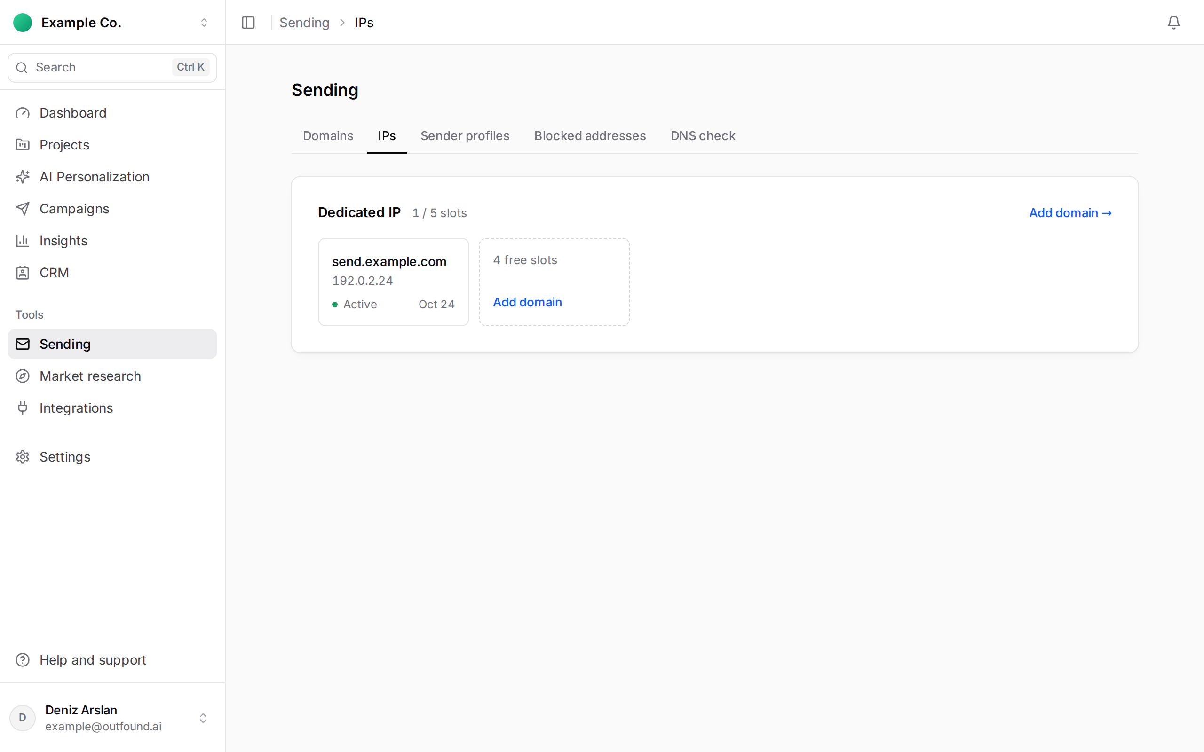The width and height of the screenshot is (1204, 752).
Task: Click Add domain in free slots card
Action: [527, 302]
